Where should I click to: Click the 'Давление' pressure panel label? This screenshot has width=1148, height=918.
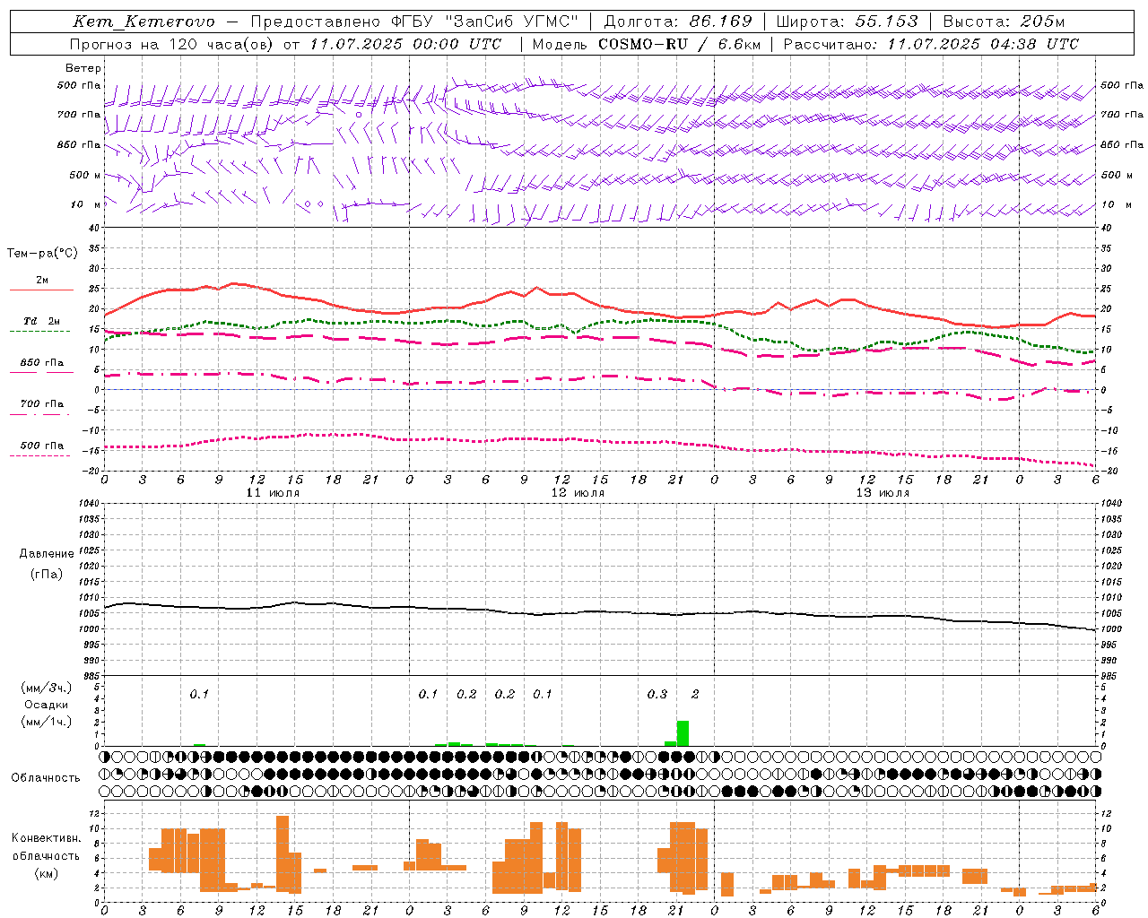[x=47, y=554]
